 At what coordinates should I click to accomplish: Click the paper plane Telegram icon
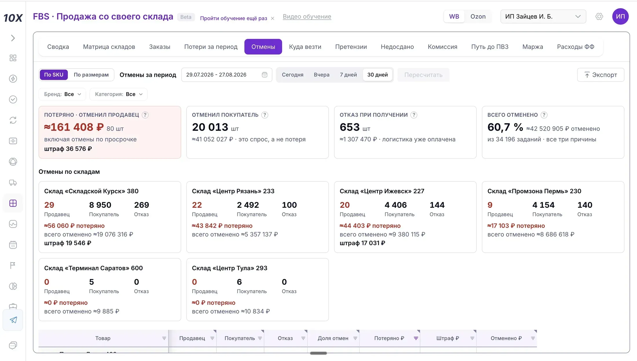13,320
